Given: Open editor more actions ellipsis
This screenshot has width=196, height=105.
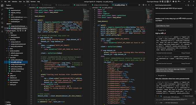Looking at the screenshot, I should click(x=152, y=5).
